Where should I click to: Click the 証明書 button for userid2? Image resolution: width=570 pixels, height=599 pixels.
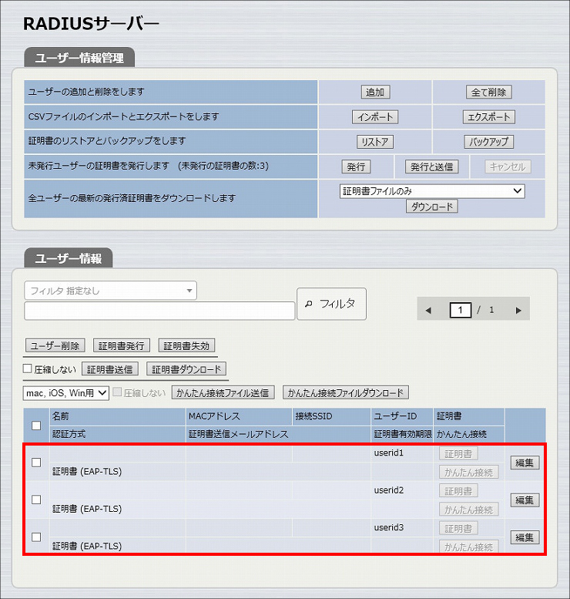click(x=458, y=491)
